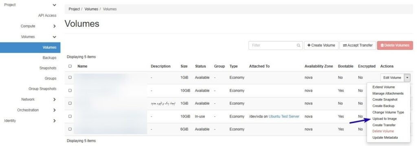Screen dimensions: 417x146
Task: Click the red Delete Volume entry
Action: coord(383,131)
